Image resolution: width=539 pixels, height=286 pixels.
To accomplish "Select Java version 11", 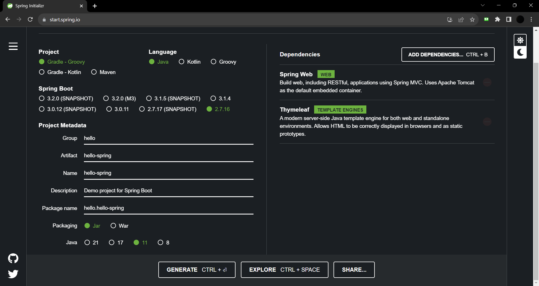I will point(140,243).
